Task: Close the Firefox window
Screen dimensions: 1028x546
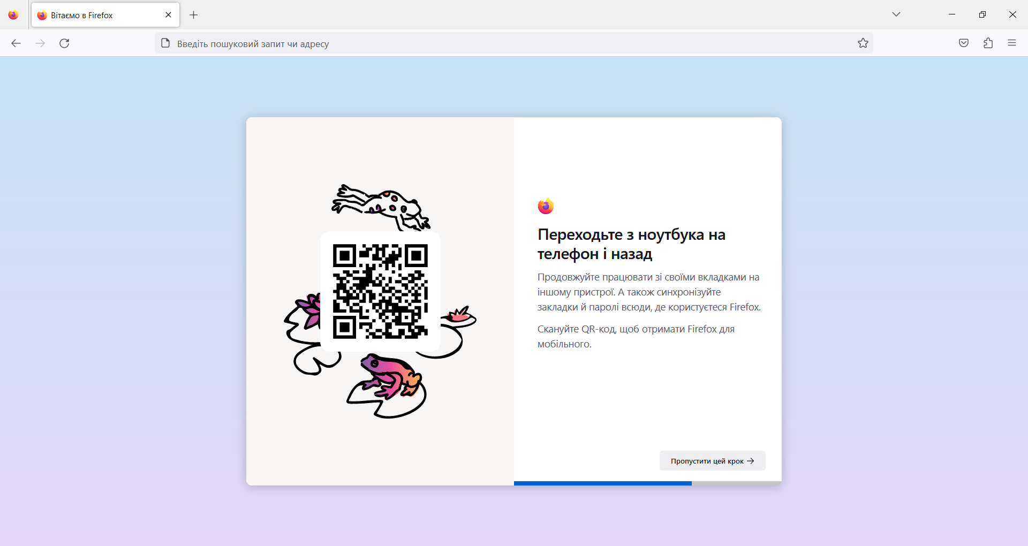Action: (x=1012, y=14)
